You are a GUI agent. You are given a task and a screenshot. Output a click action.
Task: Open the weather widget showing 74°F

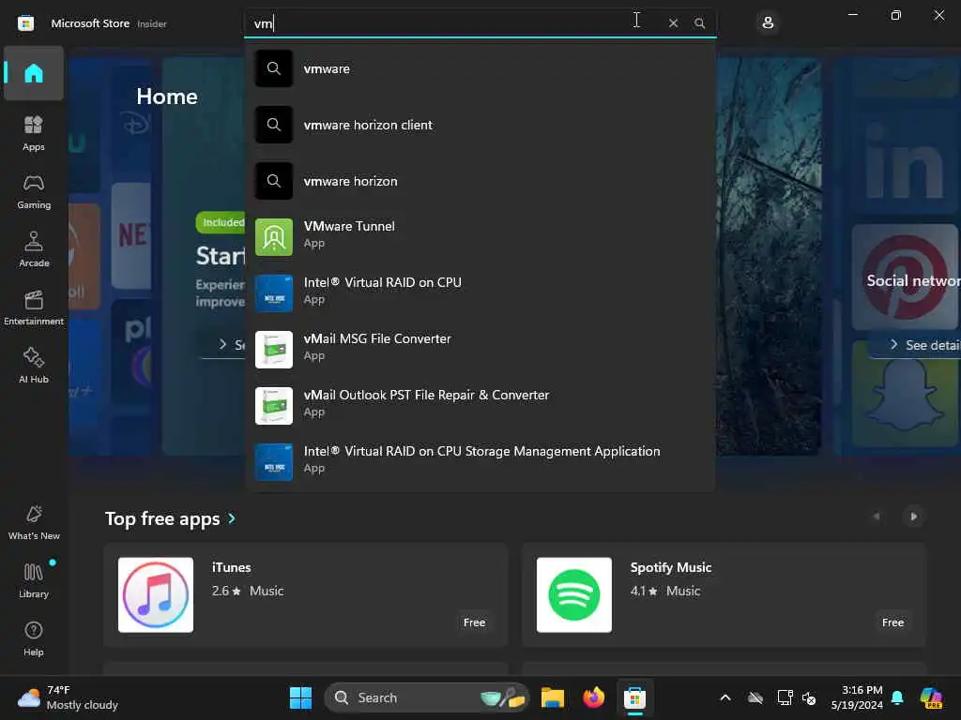[68, 697]
